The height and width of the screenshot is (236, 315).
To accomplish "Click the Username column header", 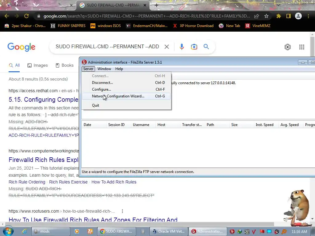I will click(x=143, y=125).
